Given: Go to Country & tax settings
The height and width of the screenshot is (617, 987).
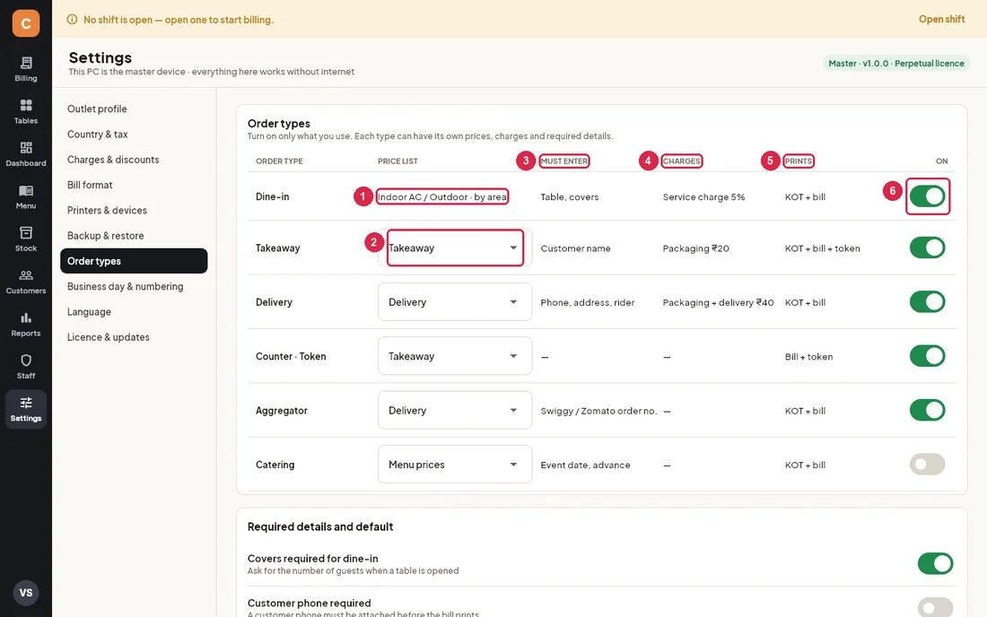Looking at the screenshot, I should click(x=134, y=134).
